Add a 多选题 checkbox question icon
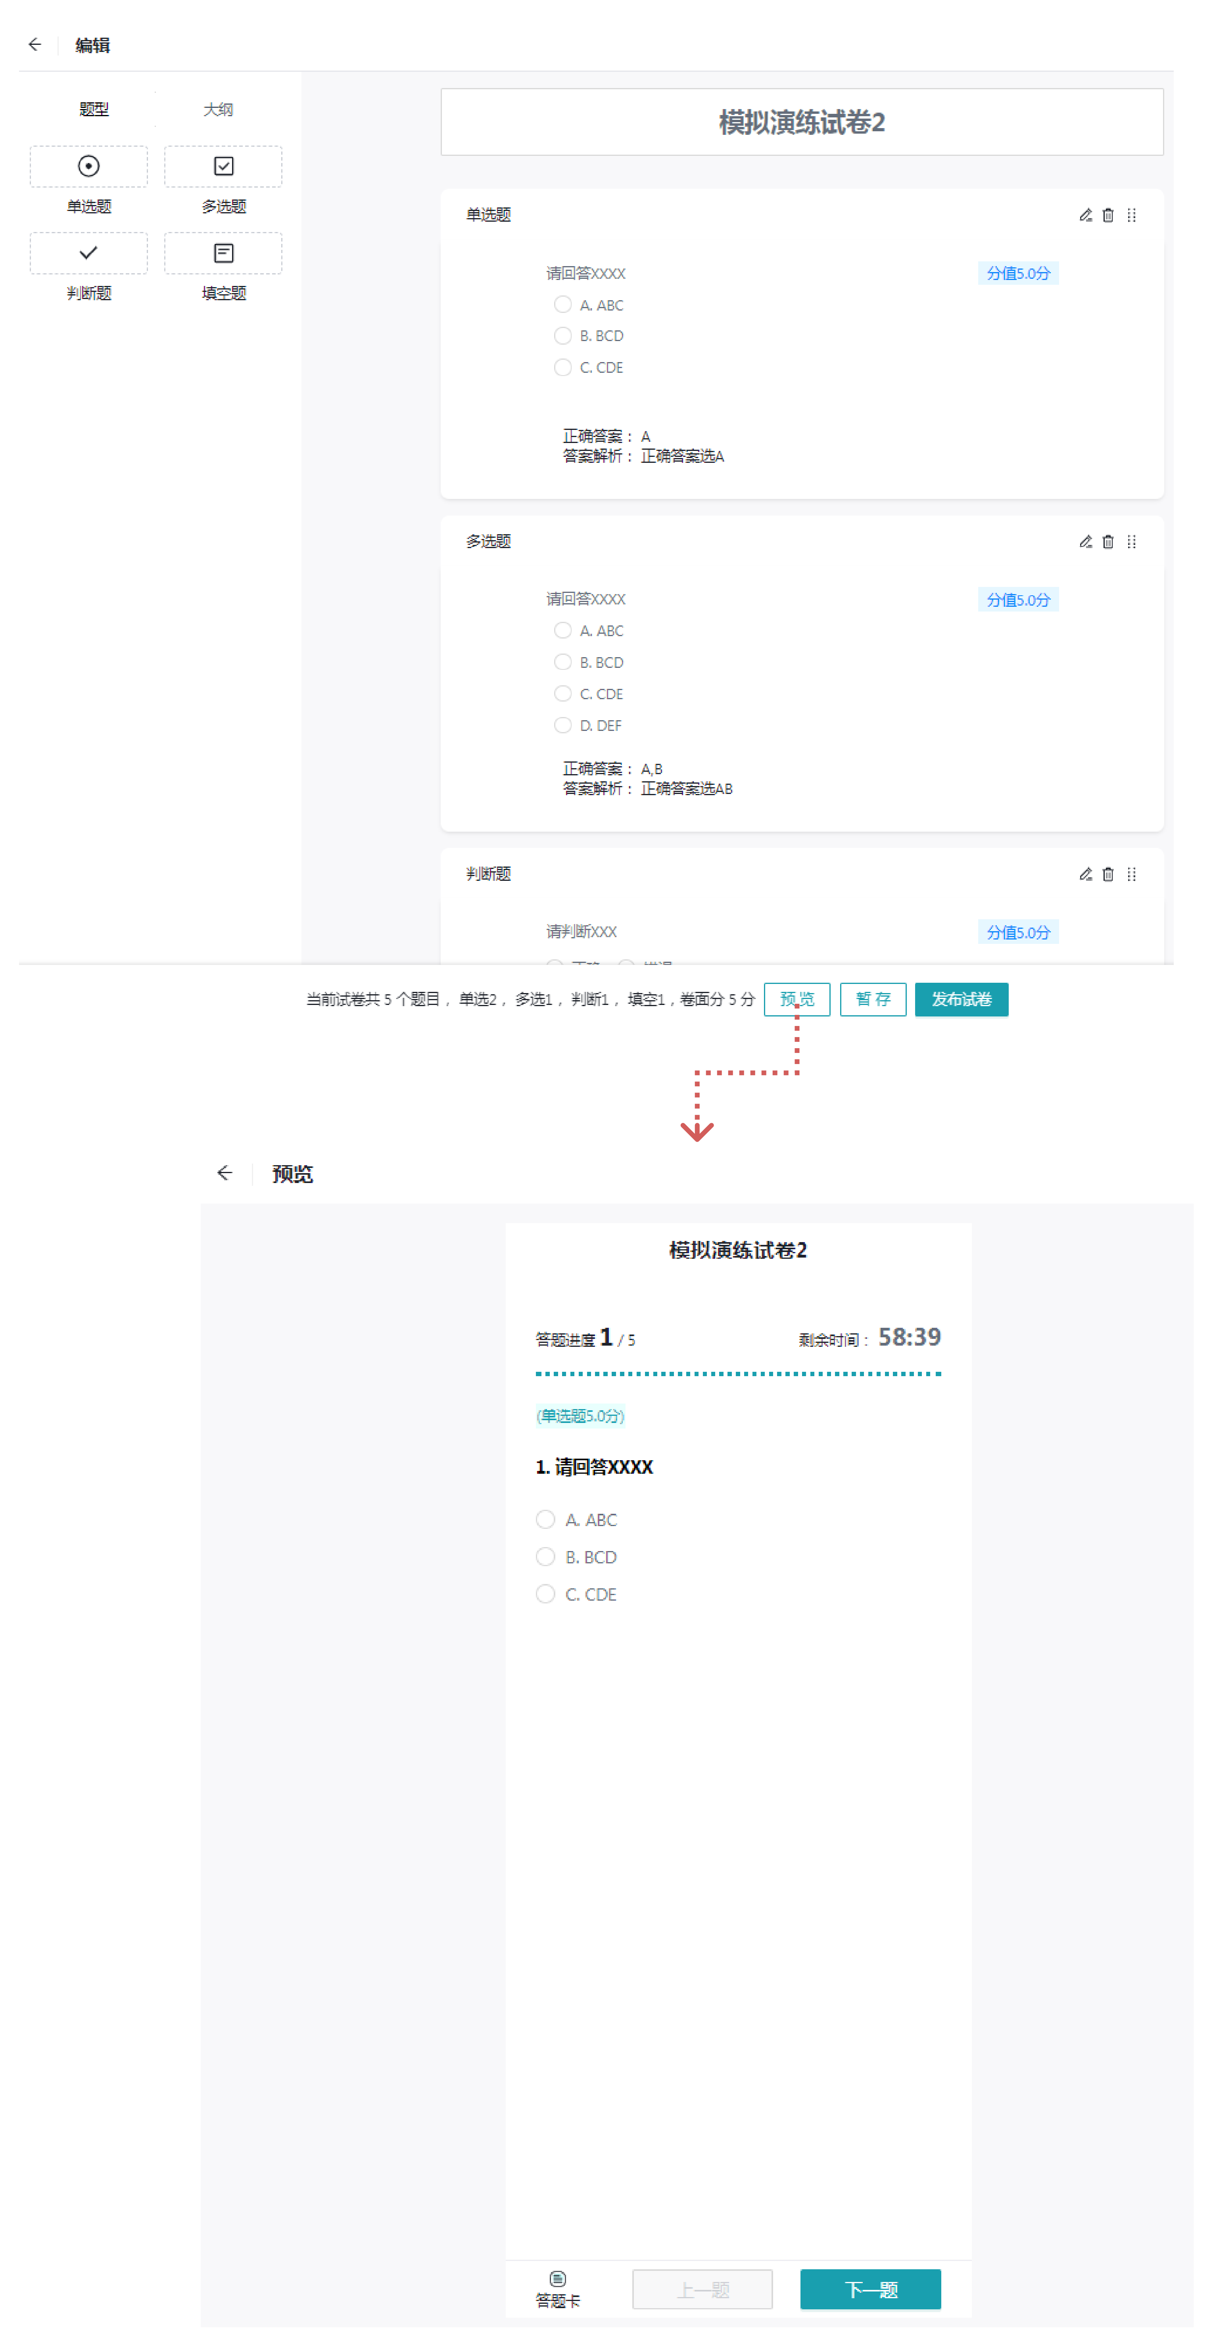Screen dimensions: 1213x2347 click(223, 166)
